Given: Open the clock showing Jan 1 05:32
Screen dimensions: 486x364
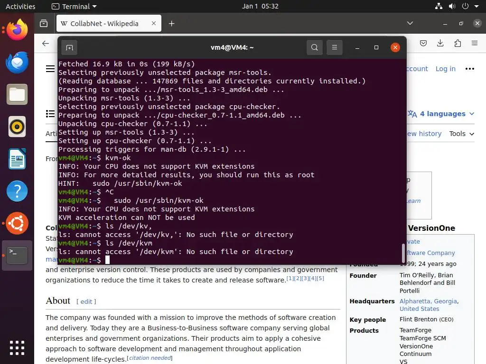Looking at the screenshot, I should pos(260,6).
